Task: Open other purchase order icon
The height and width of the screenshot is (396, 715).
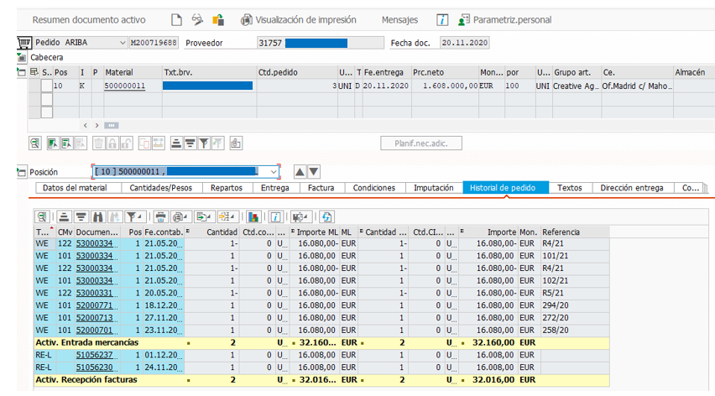Action: tap(218, 19)
